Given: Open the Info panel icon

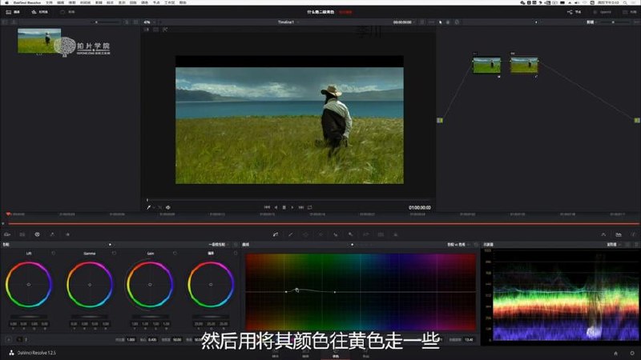Looking at the screenshot, I should [x=633, y=234].
